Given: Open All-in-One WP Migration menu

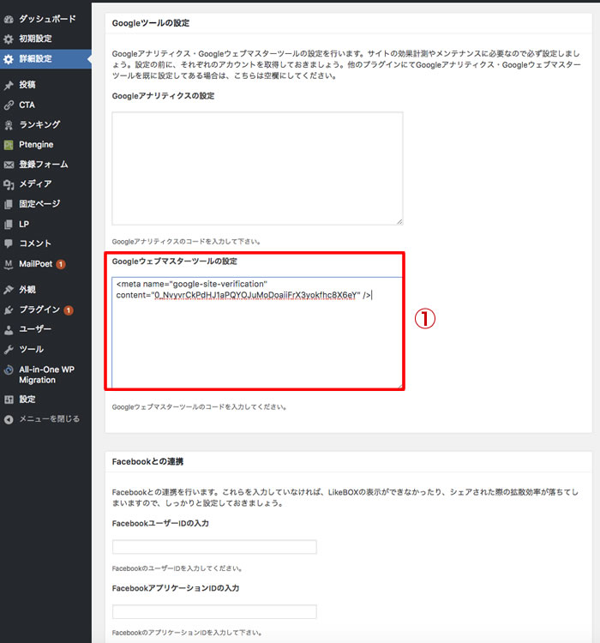Looking at the screenshot, I should tap(48, 374).
